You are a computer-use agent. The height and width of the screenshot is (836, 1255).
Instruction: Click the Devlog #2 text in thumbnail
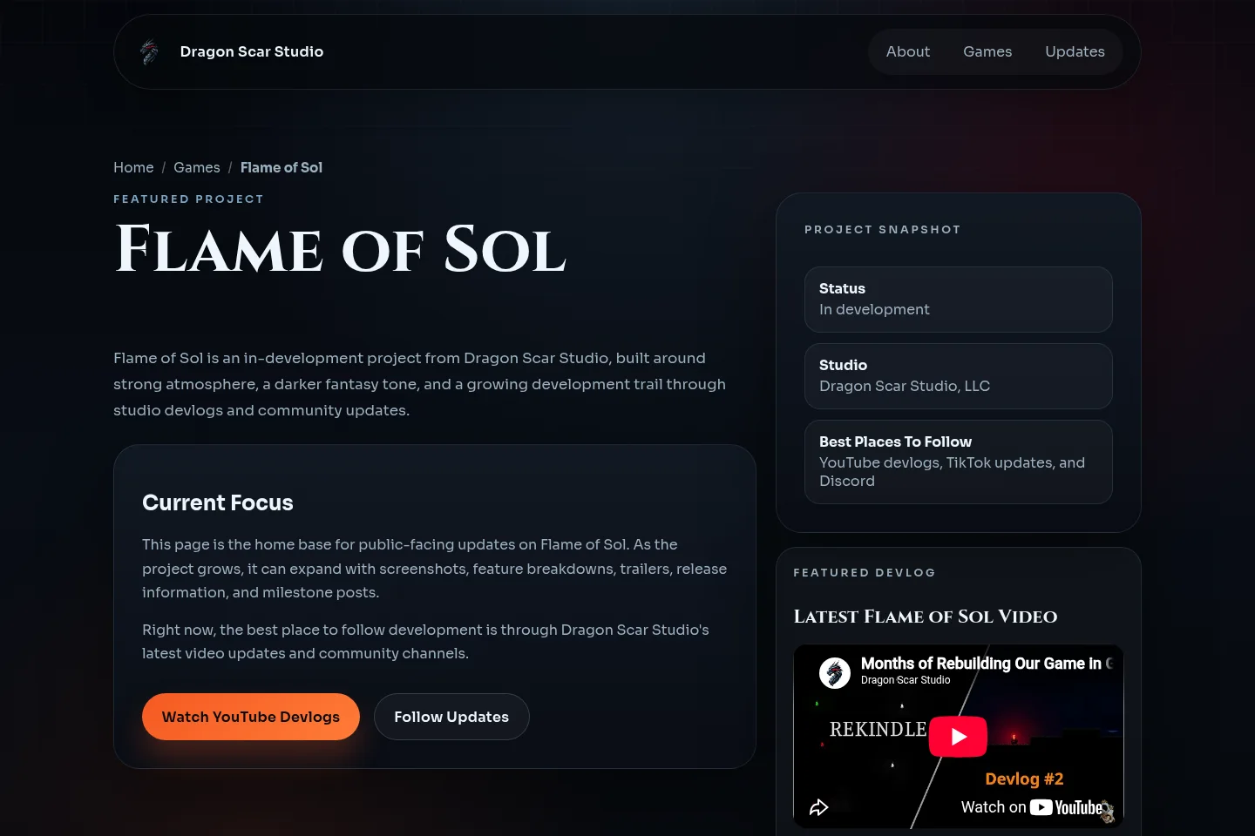(1024, 779)
